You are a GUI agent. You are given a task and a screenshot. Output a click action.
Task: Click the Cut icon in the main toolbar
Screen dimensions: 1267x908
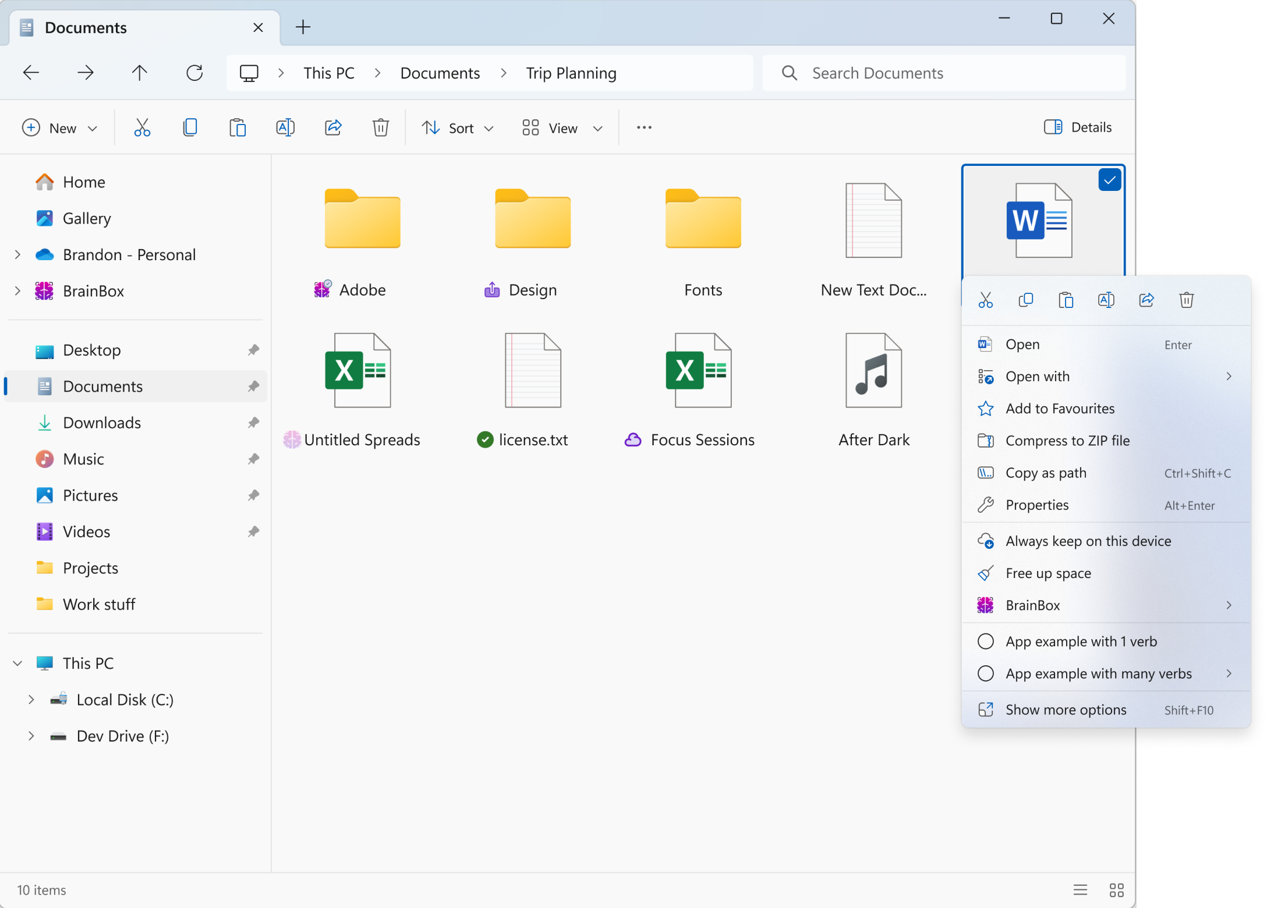(142, 127)
